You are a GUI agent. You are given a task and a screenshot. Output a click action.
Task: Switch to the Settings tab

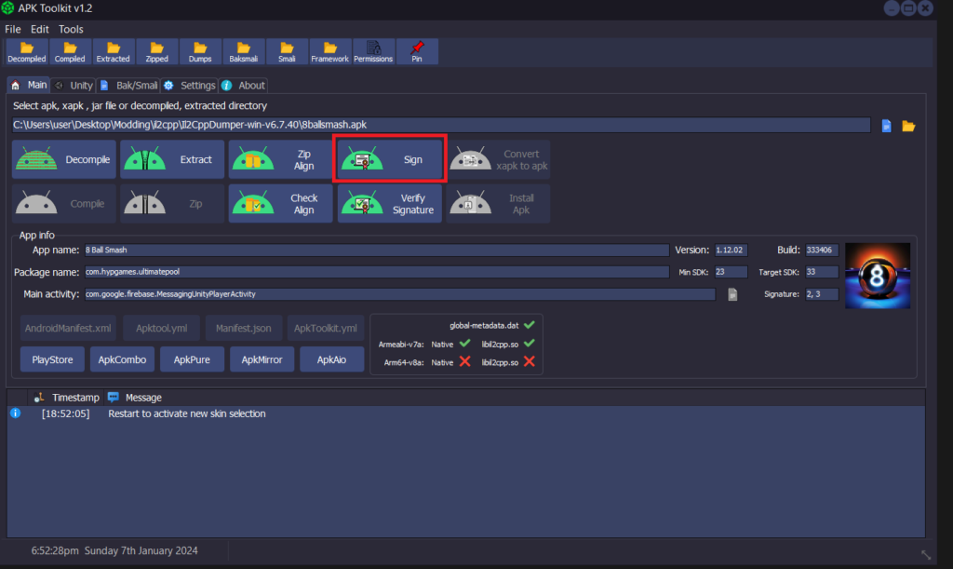coord(190,86)
